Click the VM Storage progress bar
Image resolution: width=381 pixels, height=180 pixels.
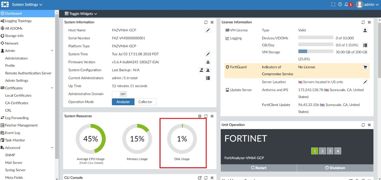(x=316, y=51)
